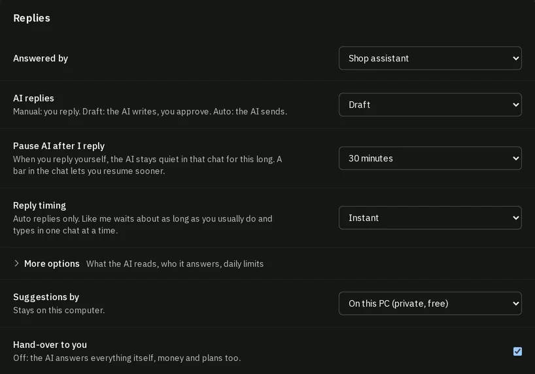The image size is (535, 374).
Task: Click the arrow on Draft select
Action: (x=515, y=105)
